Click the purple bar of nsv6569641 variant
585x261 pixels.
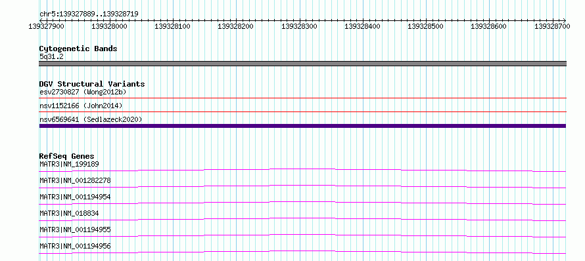coord(302,126)
